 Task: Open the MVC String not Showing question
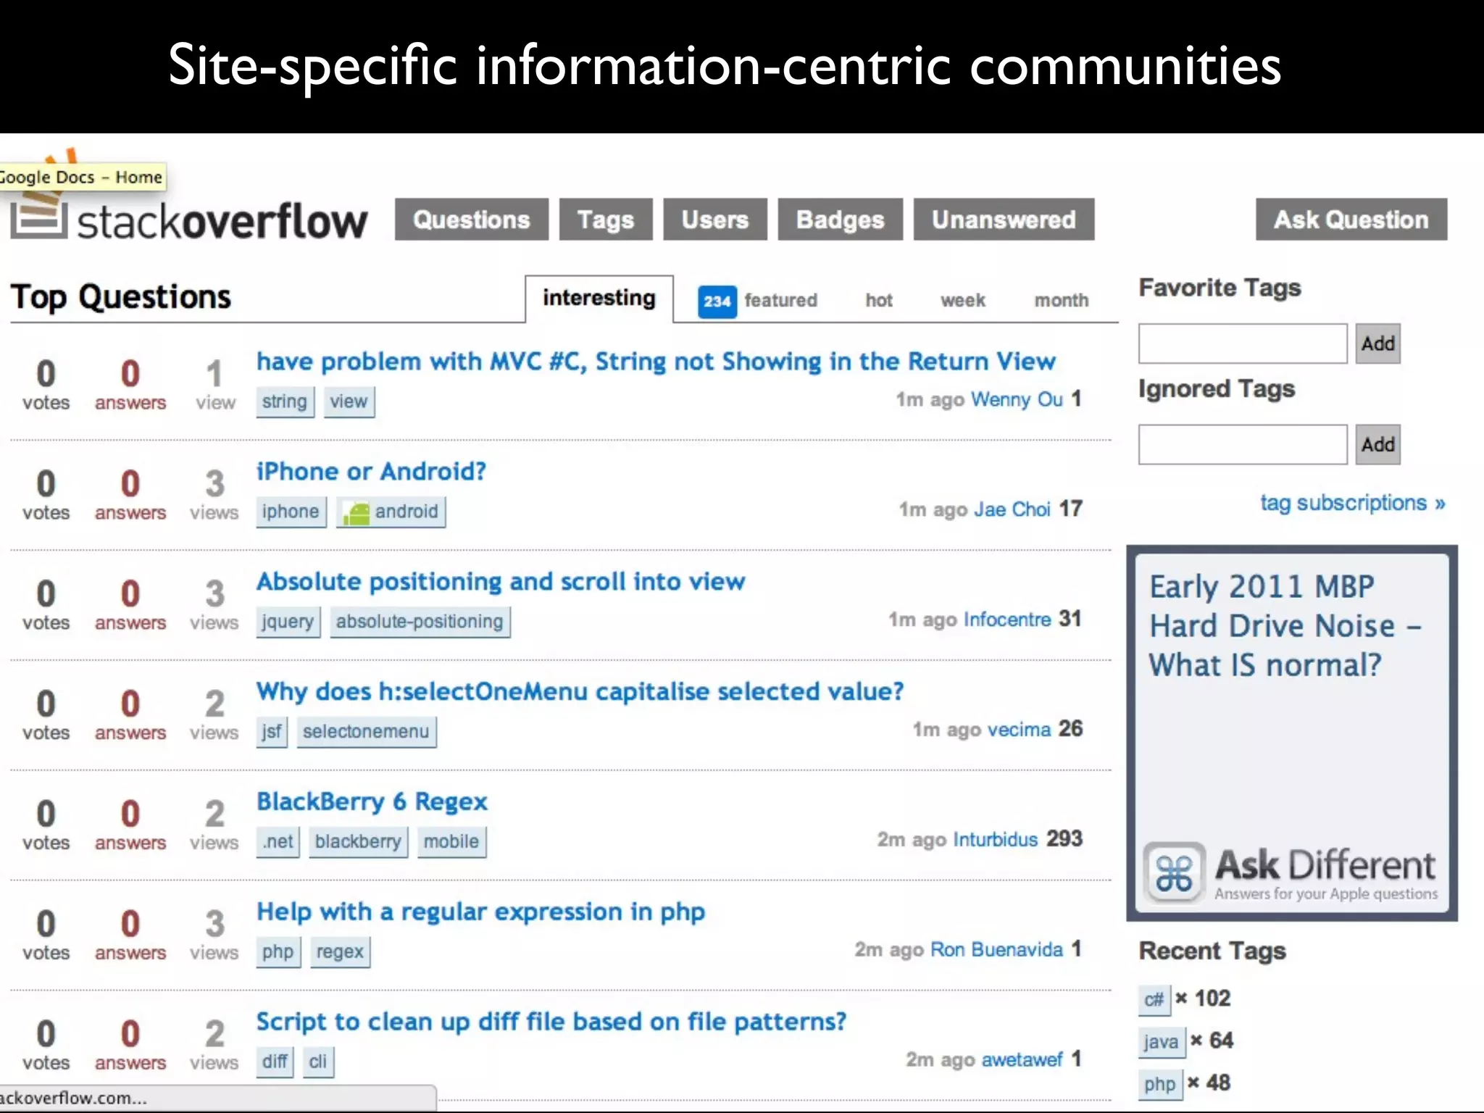pyautogui.click(x=656, y=362)
